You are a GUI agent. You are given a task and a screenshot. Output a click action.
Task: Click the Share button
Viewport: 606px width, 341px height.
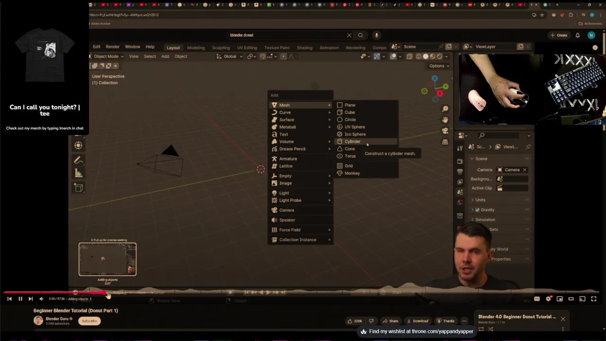(390, 321)
